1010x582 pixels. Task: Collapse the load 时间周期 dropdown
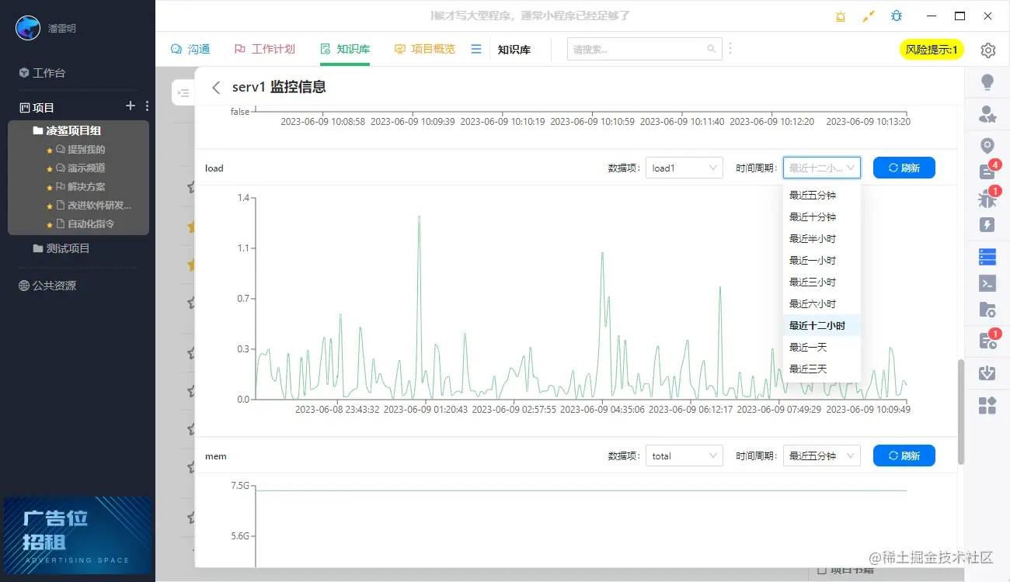[822, 168]
